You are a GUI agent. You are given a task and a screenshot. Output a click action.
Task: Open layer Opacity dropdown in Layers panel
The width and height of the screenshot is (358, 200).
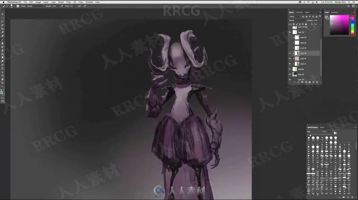point(319,20)
